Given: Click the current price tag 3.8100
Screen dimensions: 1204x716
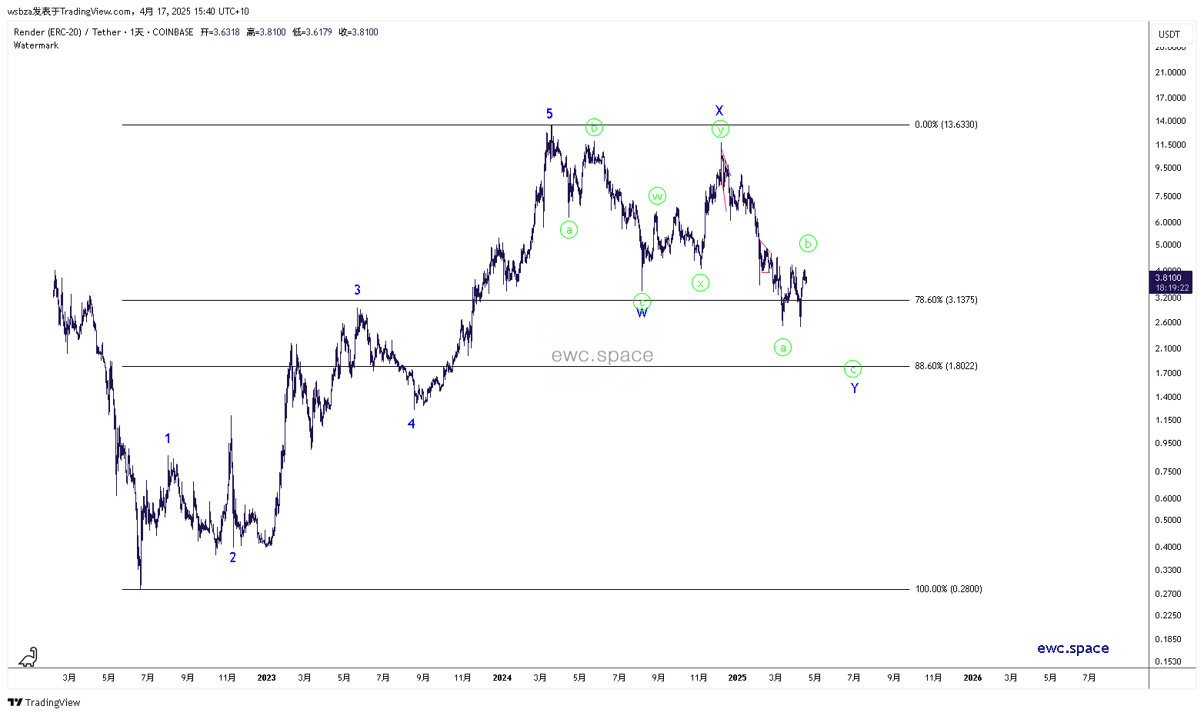Looking at the screenshot, I should 1171,282.
